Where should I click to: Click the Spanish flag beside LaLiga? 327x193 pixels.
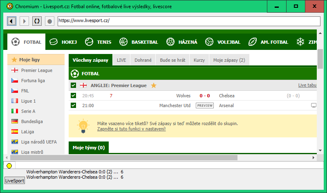click(15, 131)
